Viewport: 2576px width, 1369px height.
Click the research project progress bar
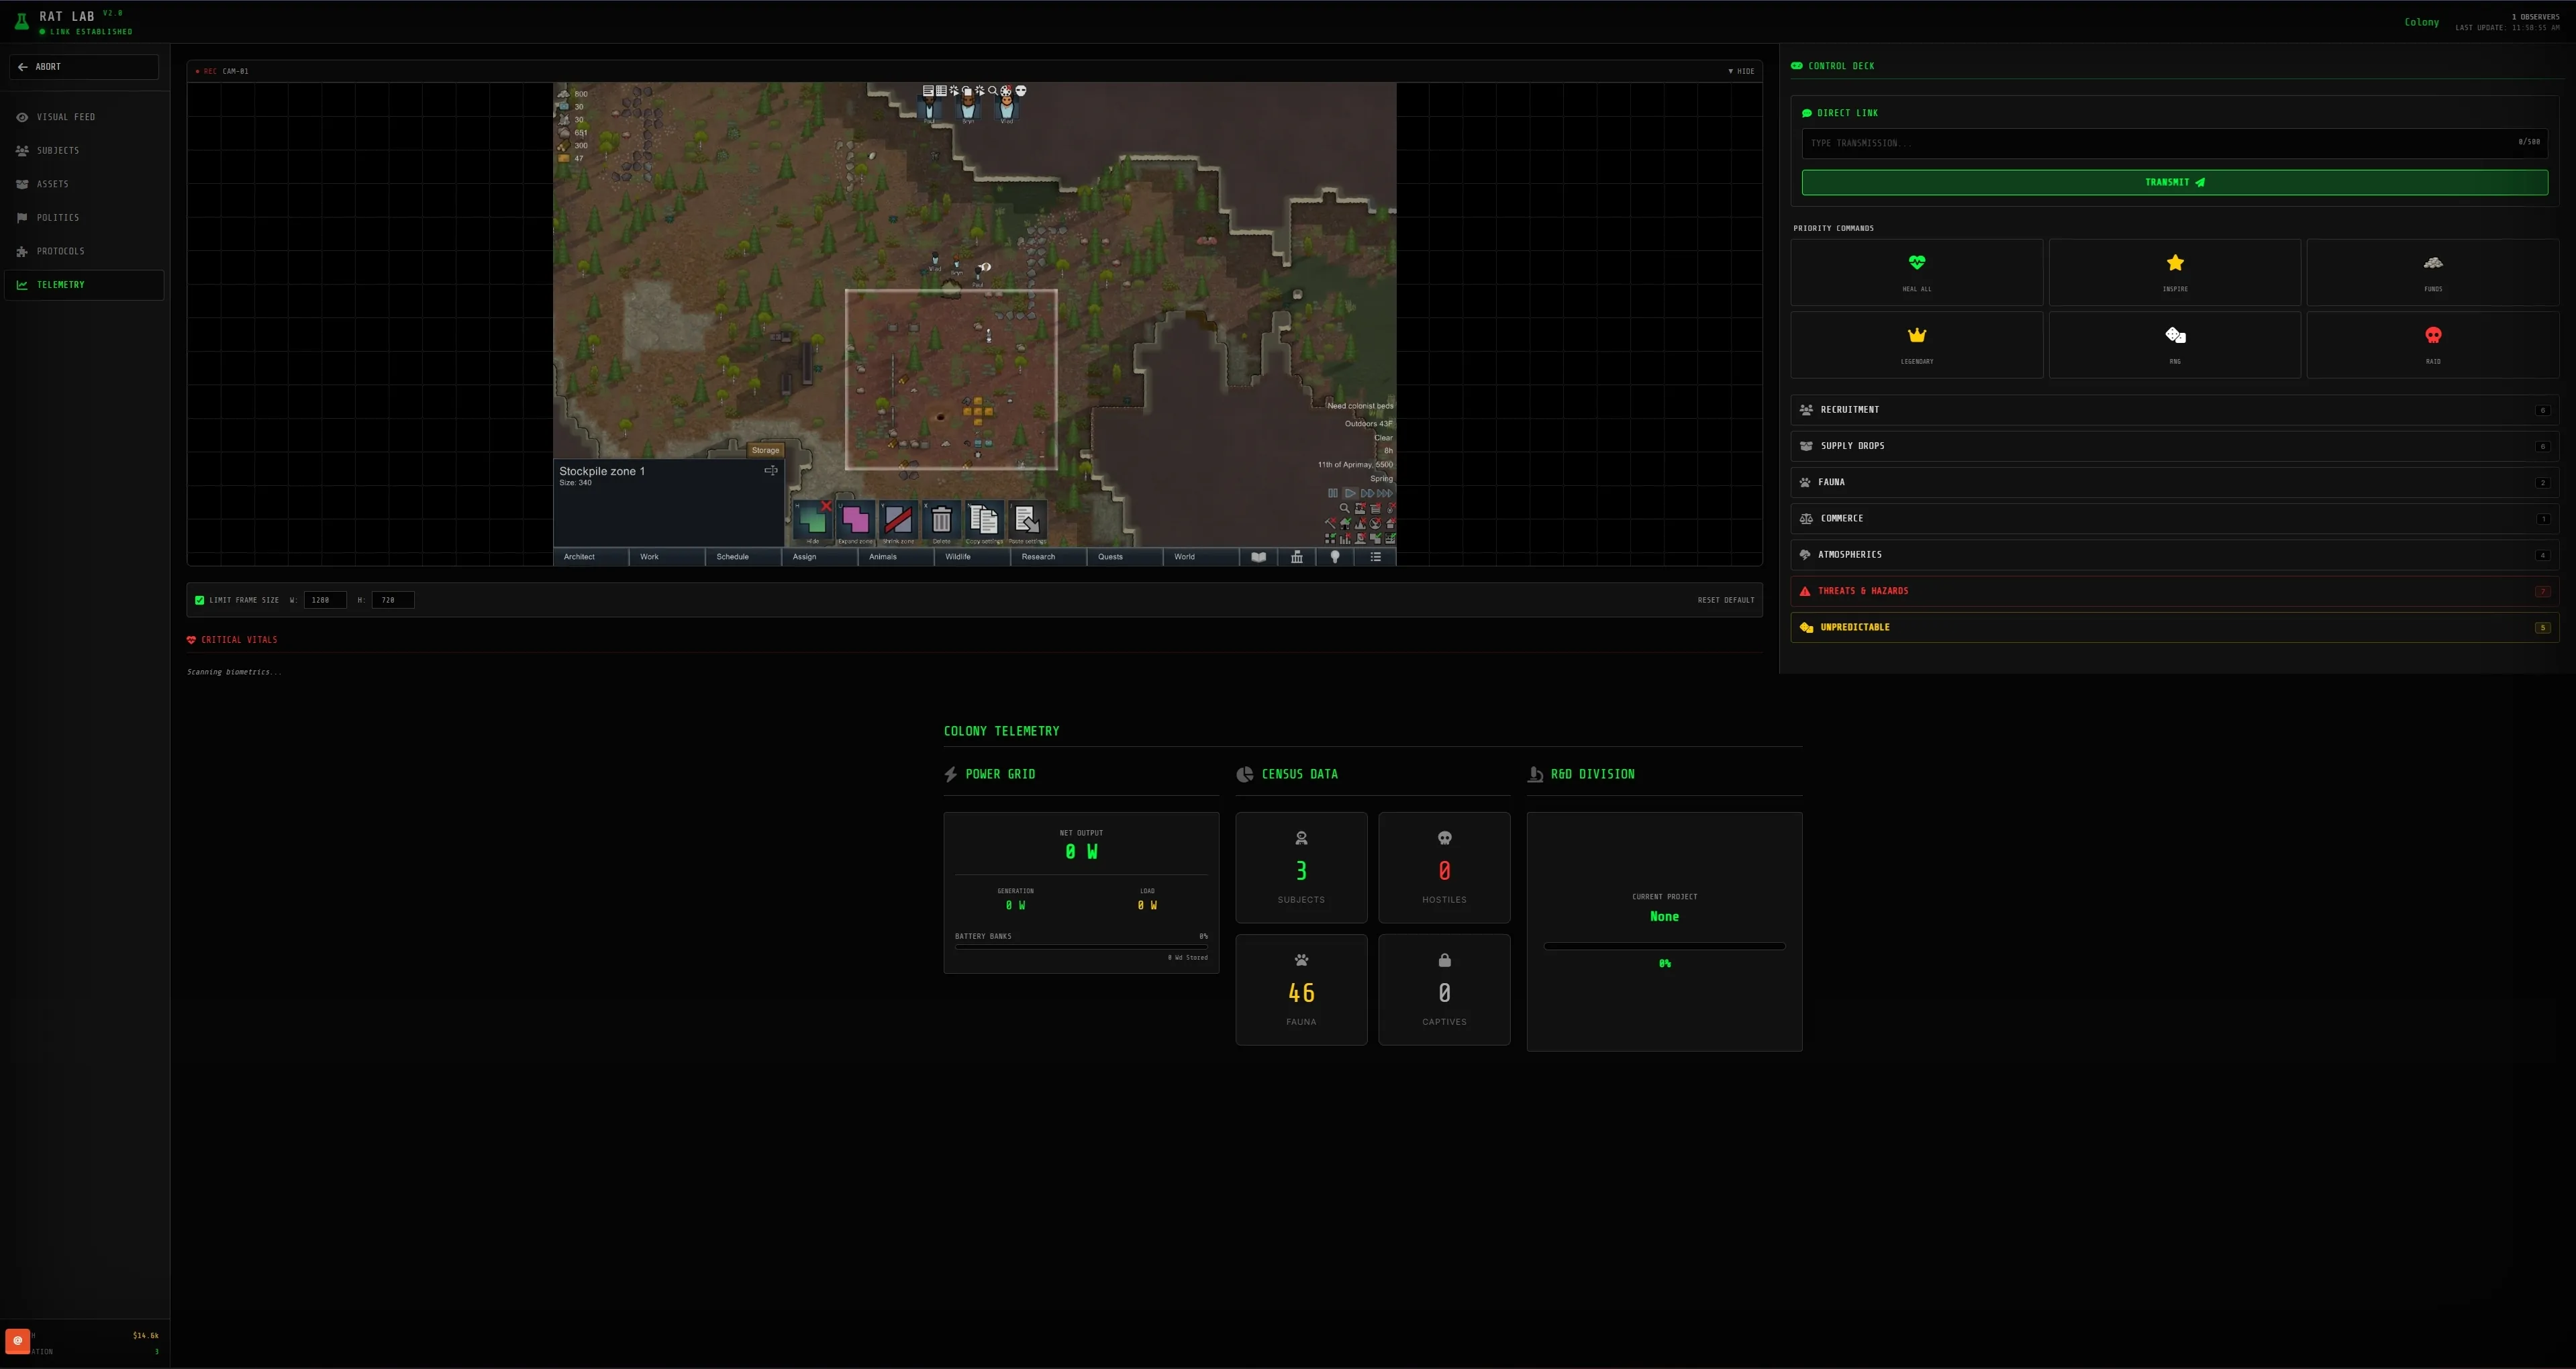pyautogui.click(x=1664, y=946)
